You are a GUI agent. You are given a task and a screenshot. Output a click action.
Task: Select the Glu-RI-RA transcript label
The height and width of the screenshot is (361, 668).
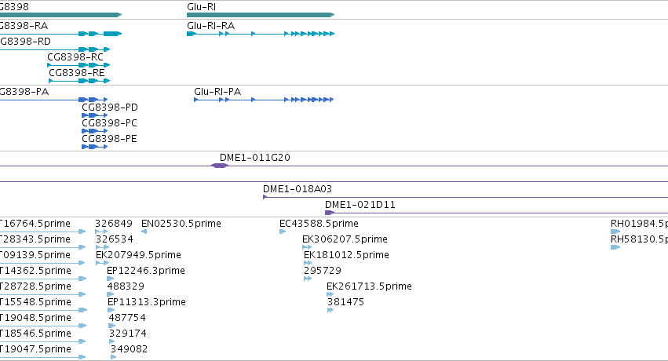[x=210, y=26]
